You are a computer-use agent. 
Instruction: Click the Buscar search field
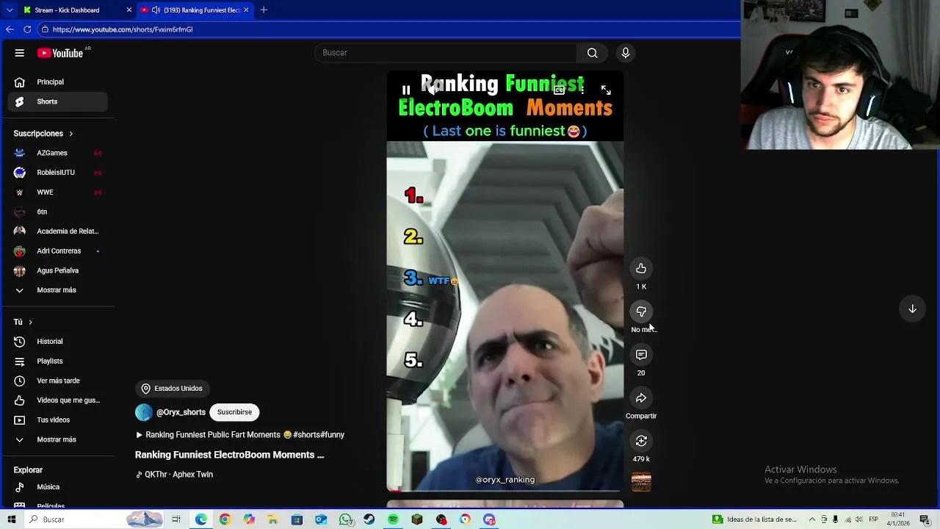point(446,53)
